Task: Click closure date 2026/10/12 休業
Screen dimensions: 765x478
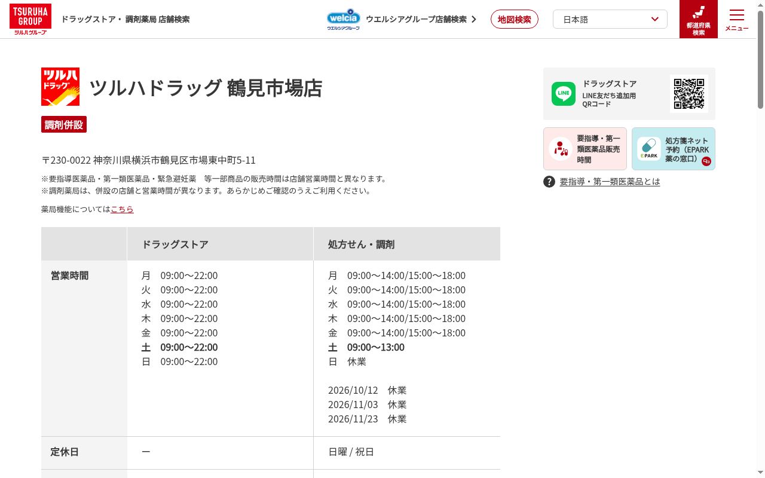Action: click(x=368, y=390)
